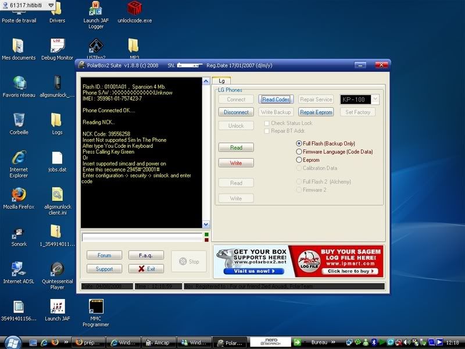
Task: Switch to prép... Firefox taskbar item
Action: [88, 343]
